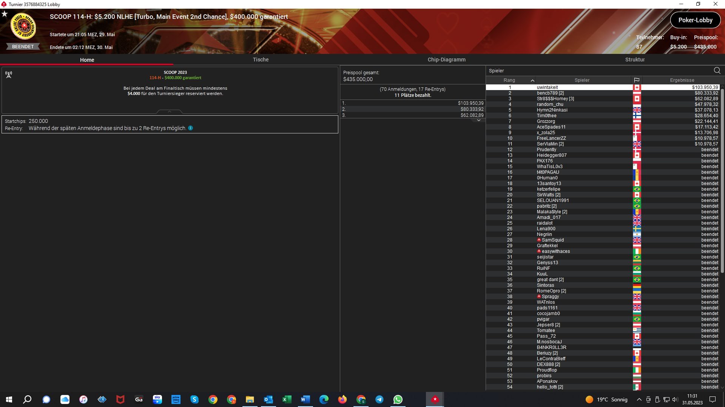Open the taskbar clock showing 11:31
The image size is (725, 407).
click(692, 399)
